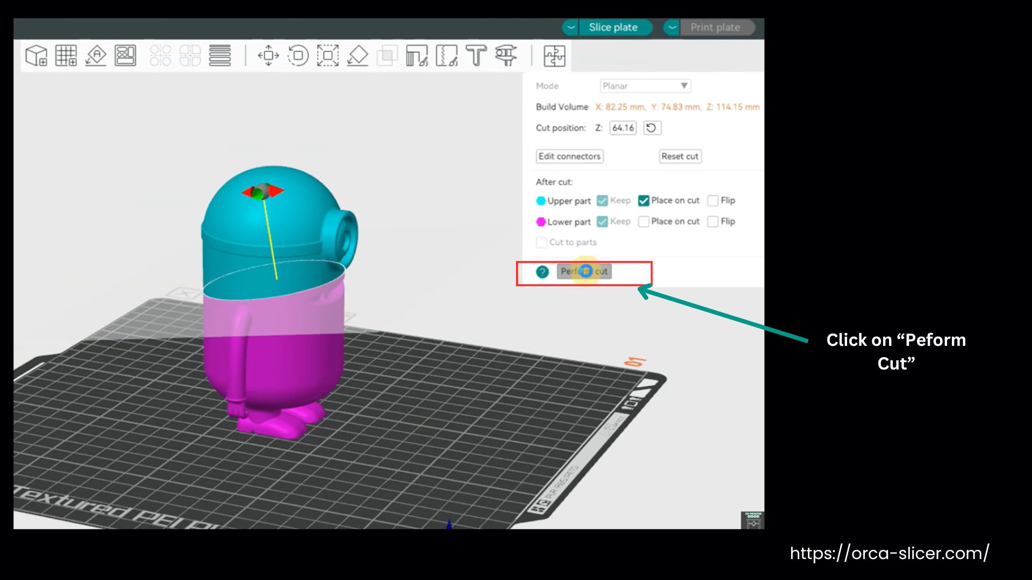Viewport: 1032px width, 580px height.
Task: Select the Scale tool
Action: [x=328, y=55]
